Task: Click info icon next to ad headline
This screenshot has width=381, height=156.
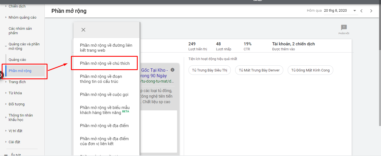Action: coord(173,70)
